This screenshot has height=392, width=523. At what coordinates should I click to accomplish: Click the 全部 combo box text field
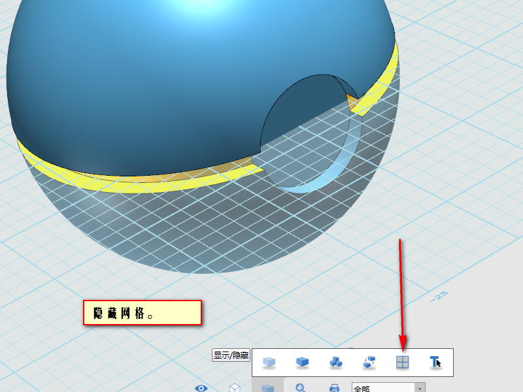point(382,388)
